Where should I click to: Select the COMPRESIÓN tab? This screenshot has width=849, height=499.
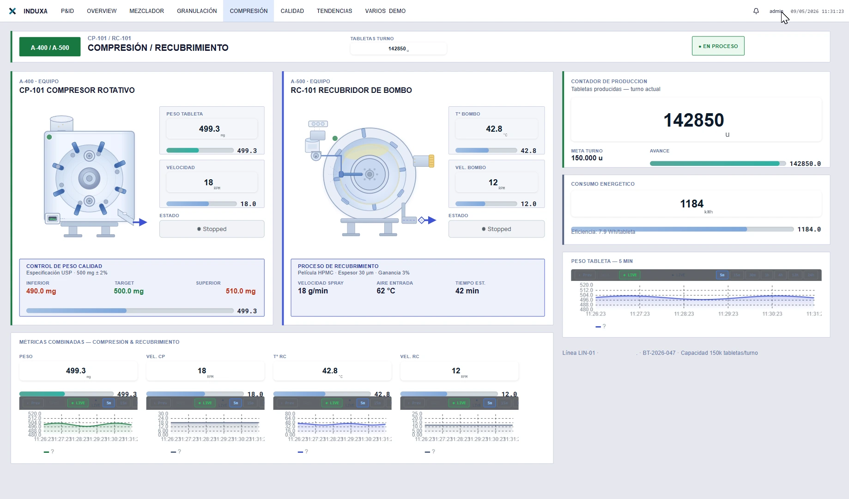coord(249,11)
